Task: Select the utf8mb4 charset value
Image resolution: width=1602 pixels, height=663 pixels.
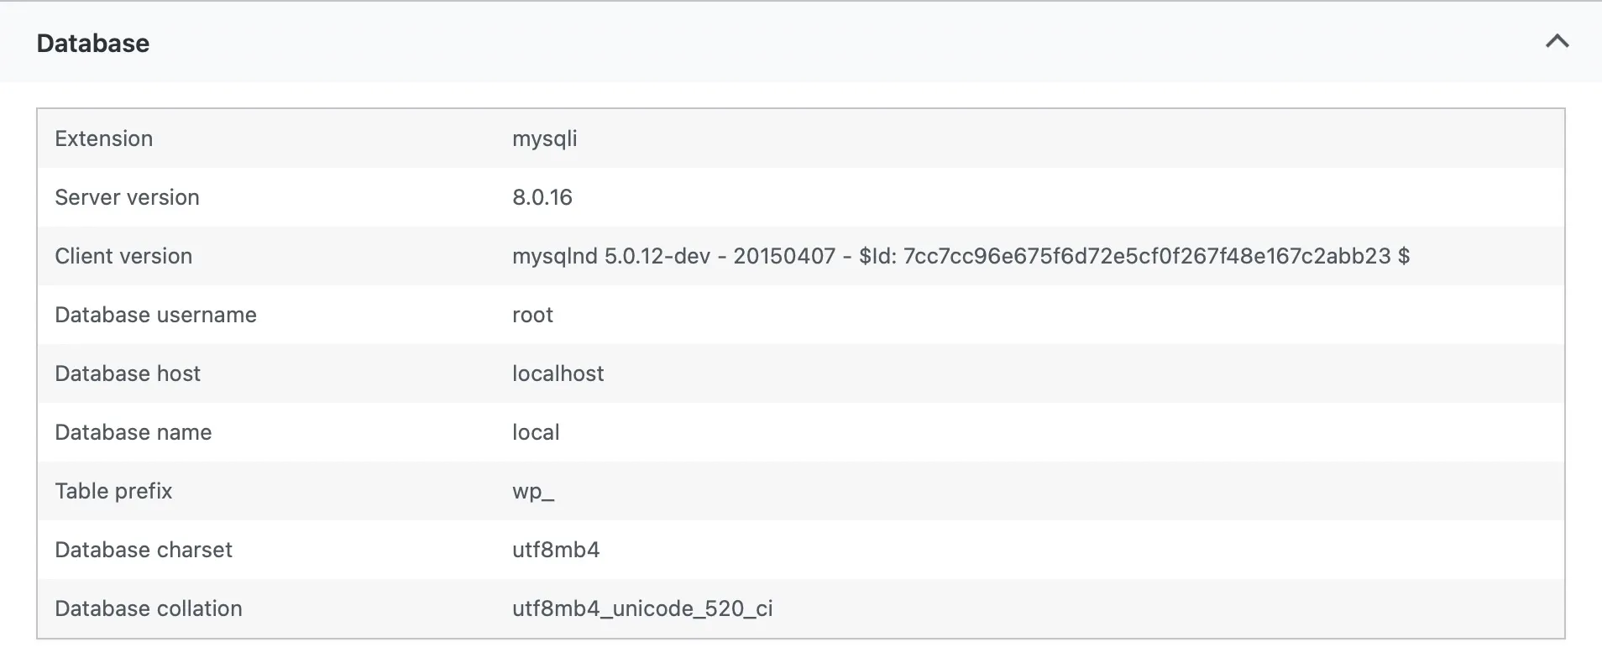Action: tap(556, 550)
